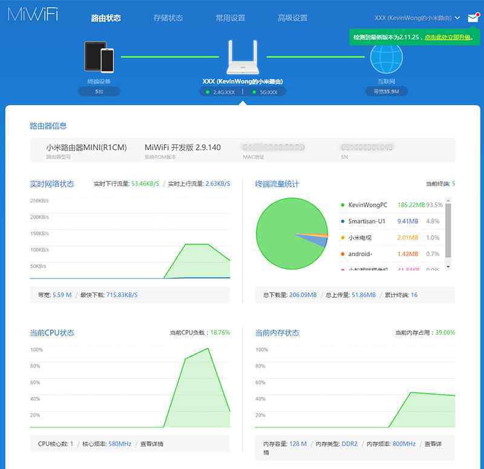
Task: Click the green KevinWongPC legend dot
Action: click(x=342, y=205)
